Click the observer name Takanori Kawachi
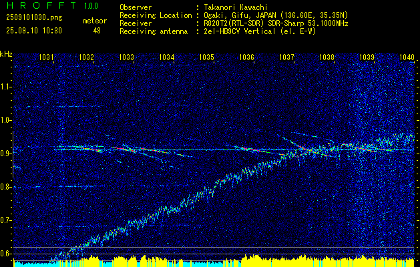420x267 pixels. [235, 7]
